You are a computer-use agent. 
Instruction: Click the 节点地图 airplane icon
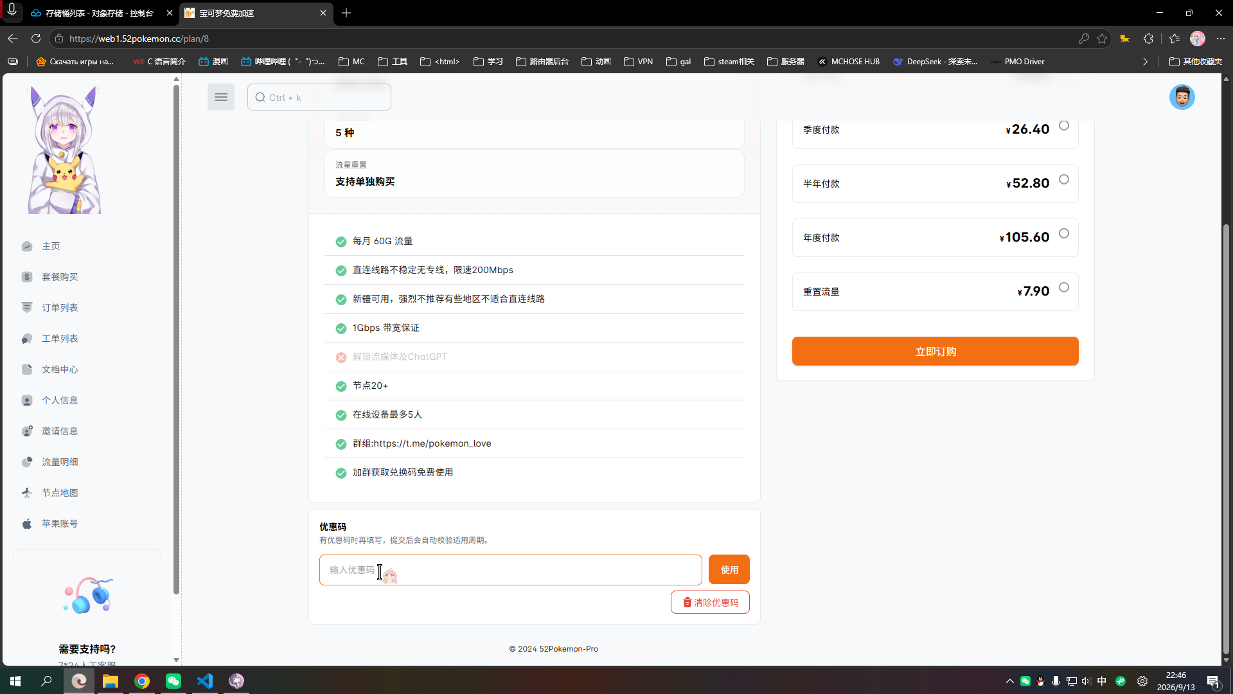[x=27, y=493]
